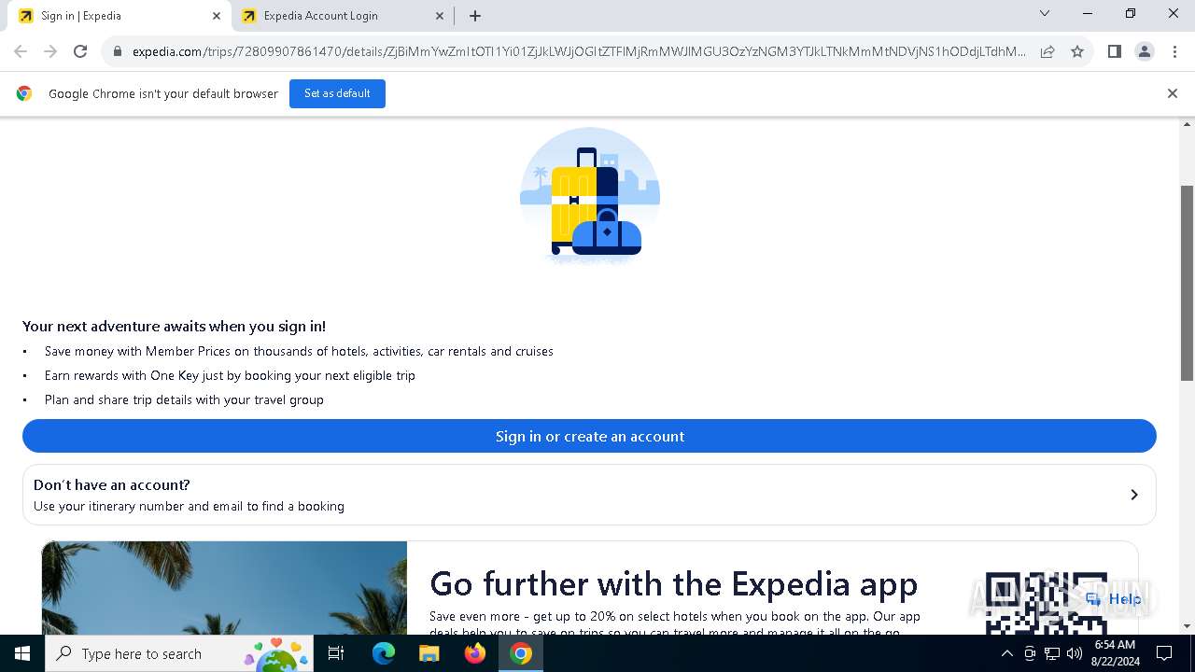Click Go further with the Expedia app heading
The width and height of the screenshot is (1195, 672).
[x=673, y=583]
